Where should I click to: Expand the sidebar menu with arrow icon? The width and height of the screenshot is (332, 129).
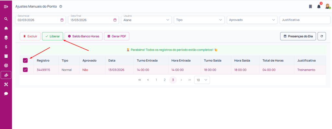[x=6, y=6]
